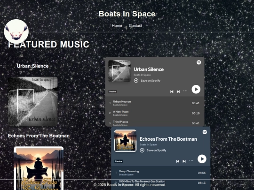Open Echoes From The Boatman title in the player
The height and width of the screenshot is (190, 254).
168,139
